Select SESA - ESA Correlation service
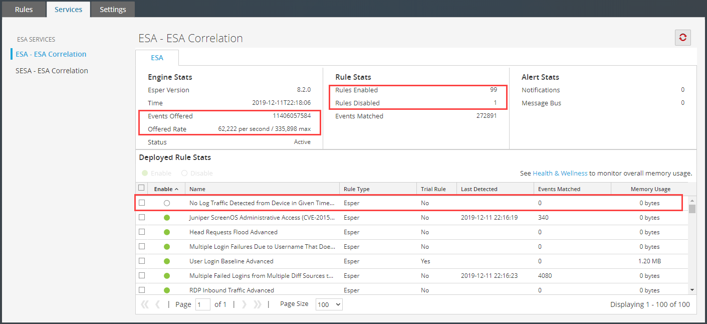Screen dimensions: 707x324 [52, 71]
